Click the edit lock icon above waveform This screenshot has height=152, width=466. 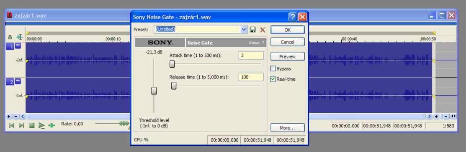point(10,37)
